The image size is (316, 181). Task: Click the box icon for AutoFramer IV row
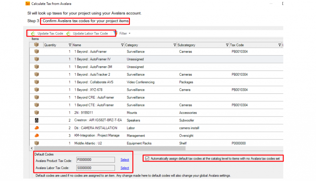click(x=36, y=59)
